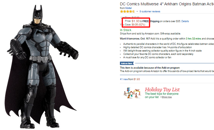Click the bold Add-on program availability heading
The image size is (214, 130).
click(150, 68)
